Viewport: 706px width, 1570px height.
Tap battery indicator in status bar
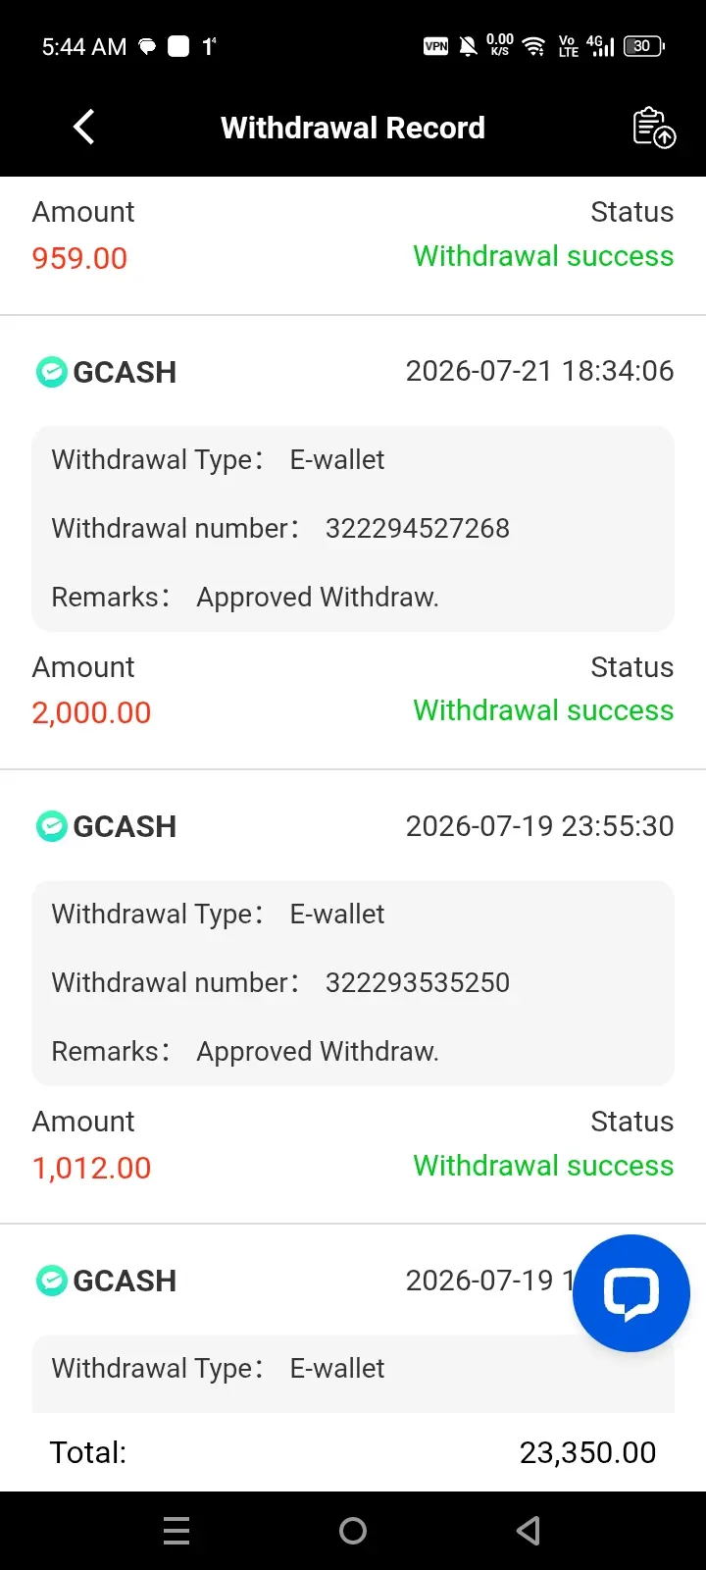644,46
